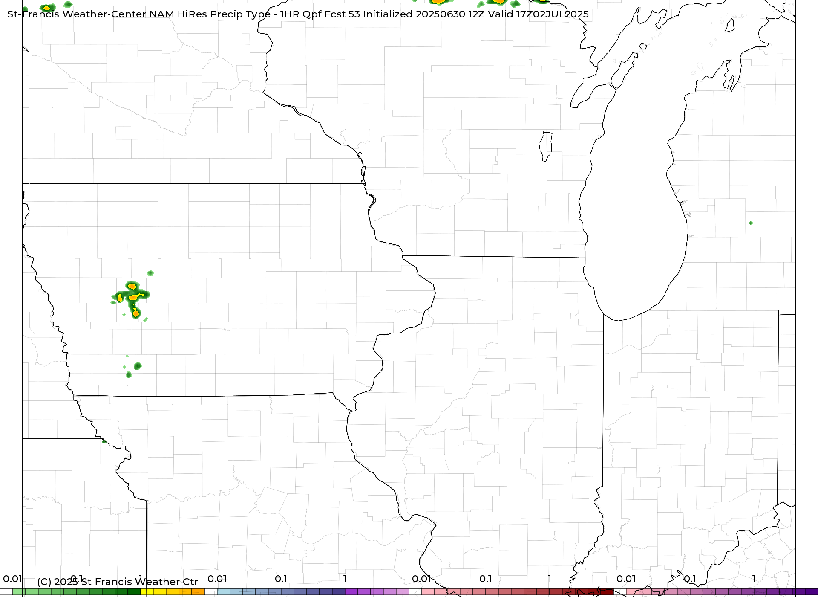This screenshot has height=597, width=818.
Task: Click the 0.01 label above the green scale
Action: click(x=12, y=579)
